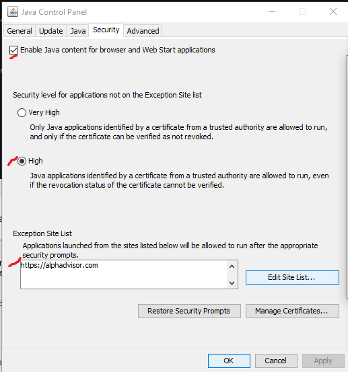Click the disabled maximize window icon
The width and height of the screenshot is (348, 372).
tap(302, 11)
